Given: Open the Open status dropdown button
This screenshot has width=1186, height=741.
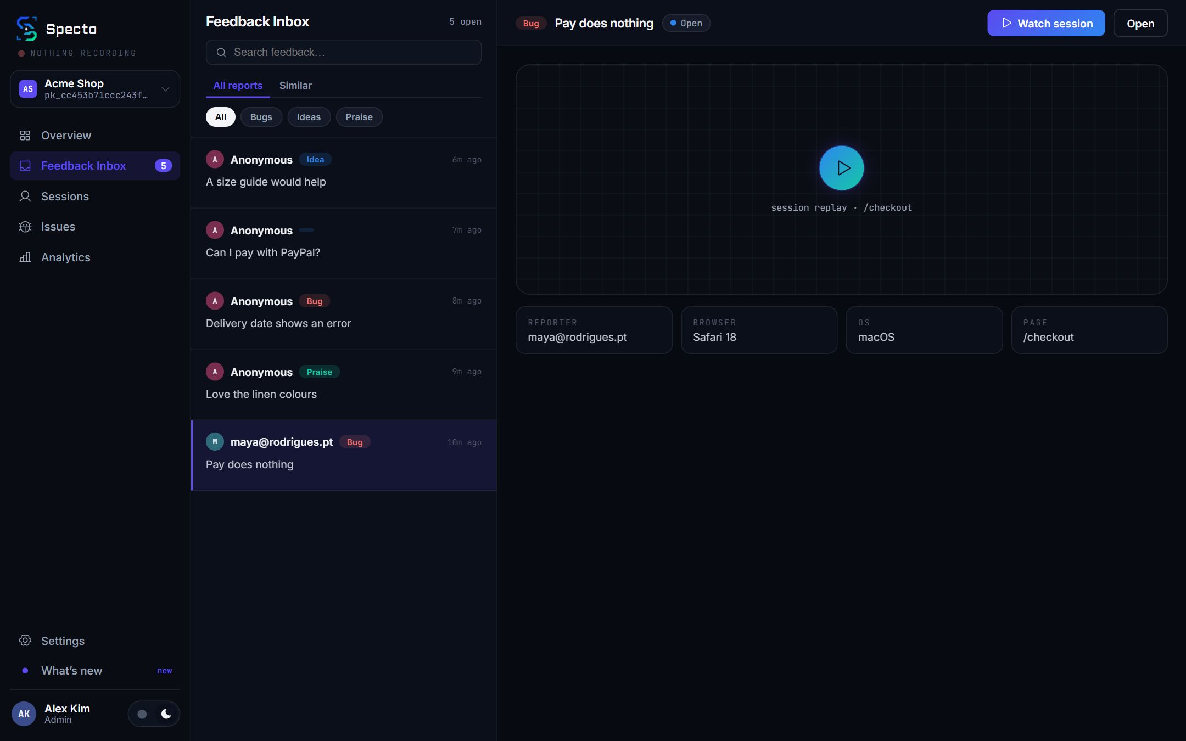Looking at the screenshot, I should point(1140,24).
